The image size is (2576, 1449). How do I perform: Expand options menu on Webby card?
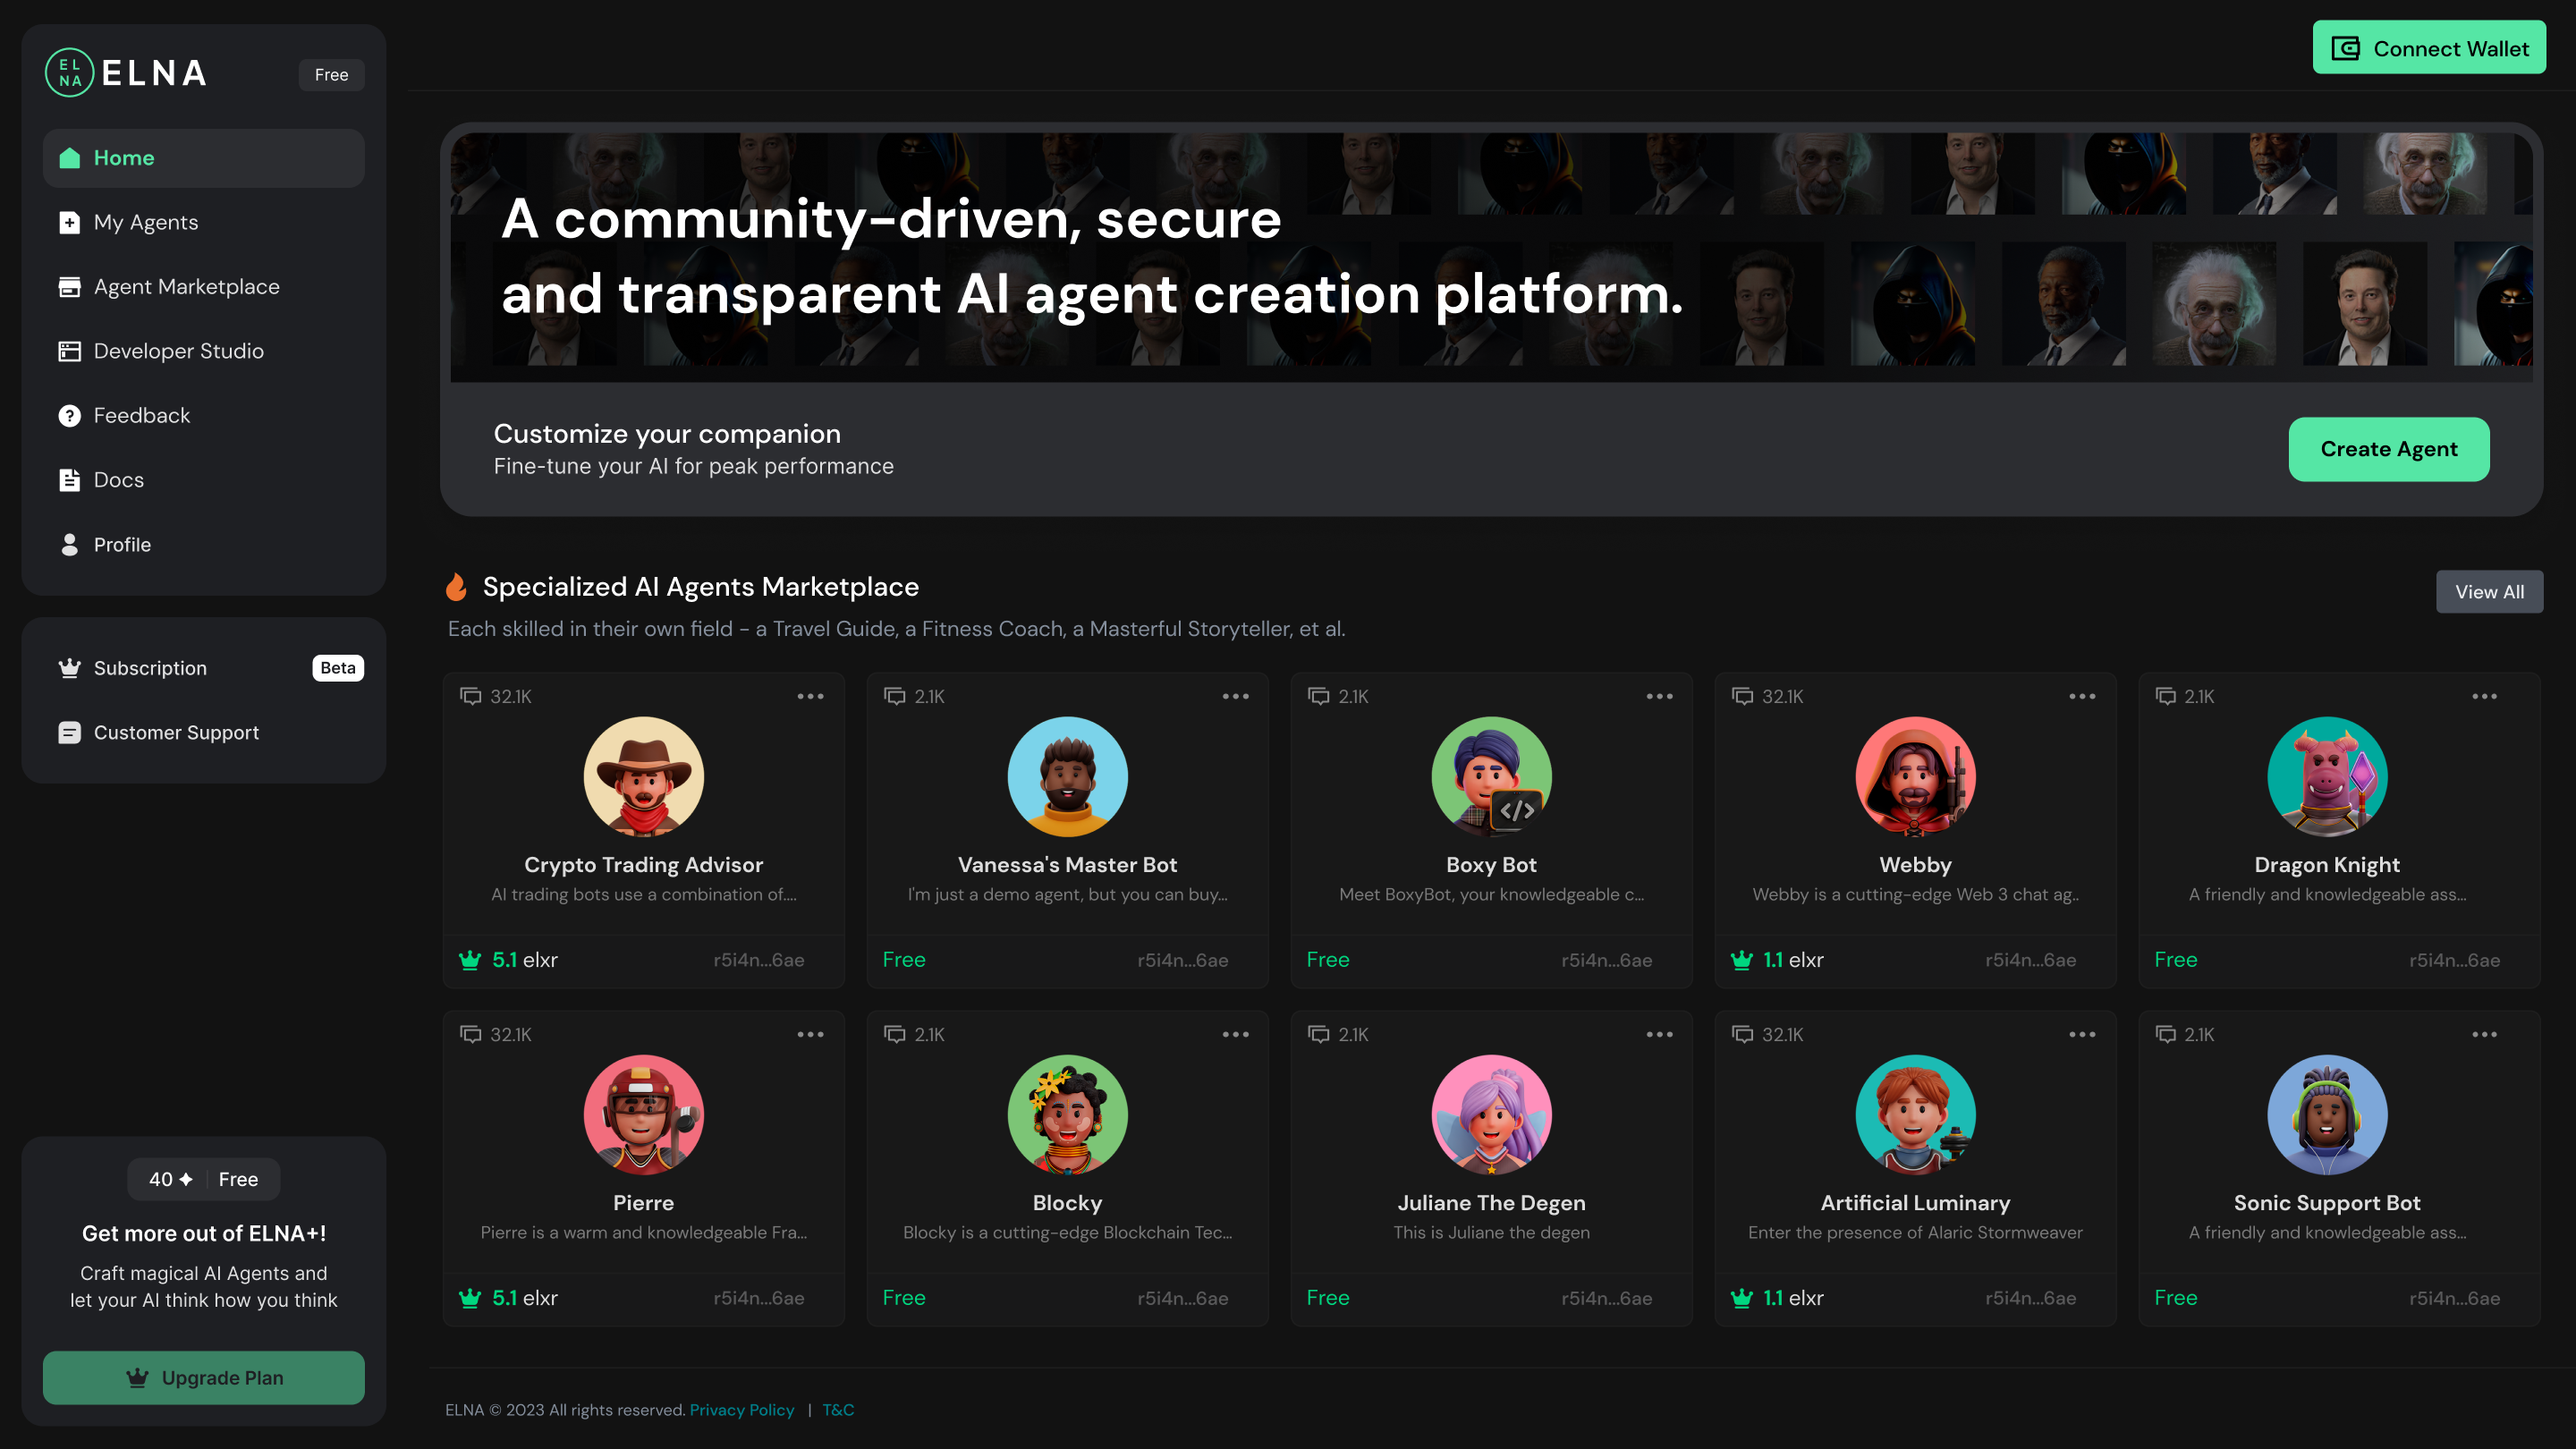pos(2082,696)
